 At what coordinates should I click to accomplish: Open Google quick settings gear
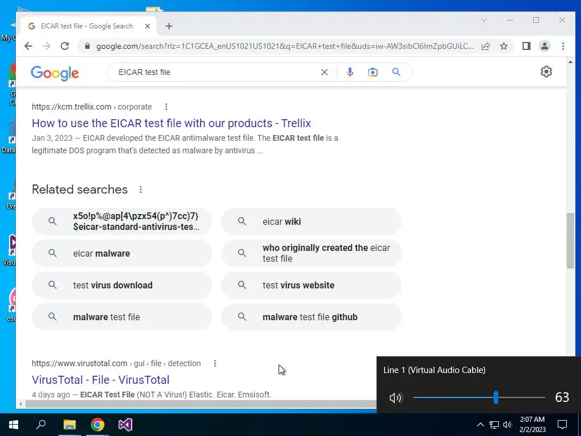click(546, 72)
